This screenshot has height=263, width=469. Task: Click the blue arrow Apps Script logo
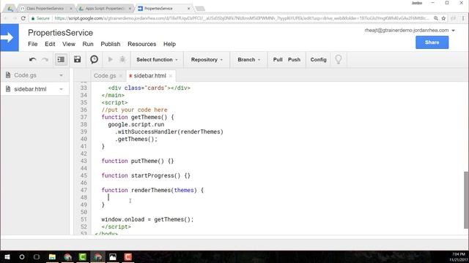[10, 37]
